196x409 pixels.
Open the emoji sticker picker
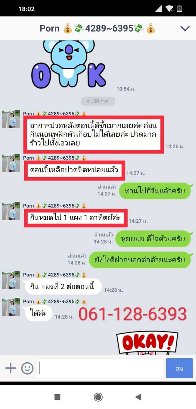27,368
